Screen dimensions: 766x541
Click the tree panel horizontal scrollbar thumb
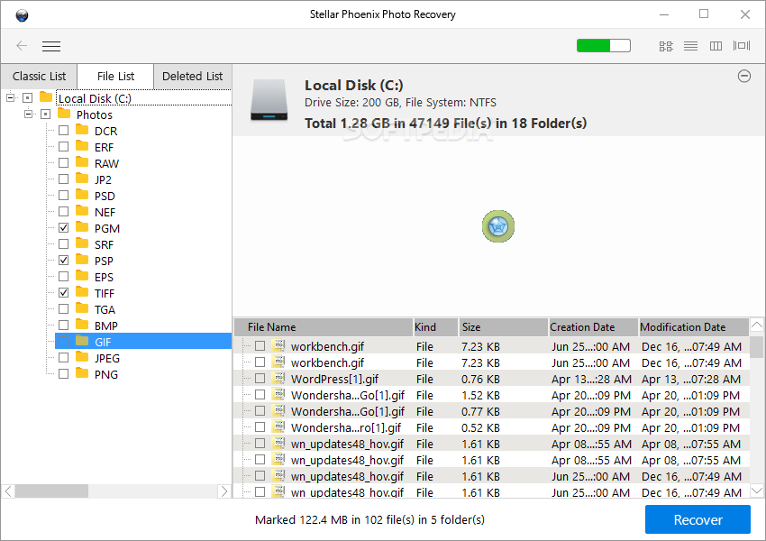[51, 491]
